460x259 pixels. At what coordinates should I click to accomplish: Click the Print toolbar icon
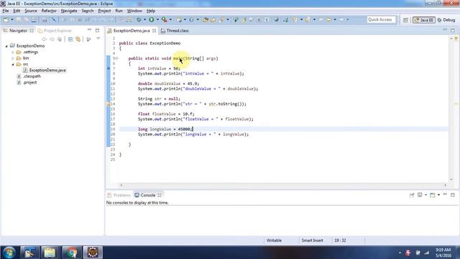click(x=34, y=19)
